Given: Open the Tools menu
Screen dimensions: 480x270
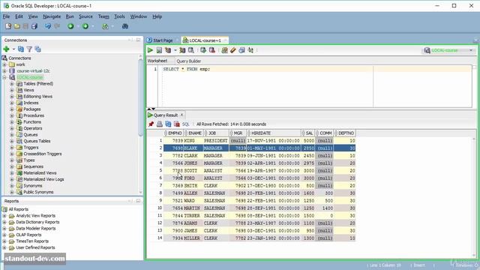Looking at the screenshot, I should (119, 16).
